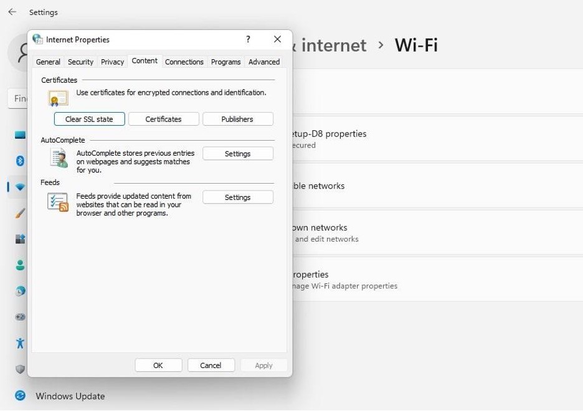Select the Programs tab
583x411 pixels.
(225, 62)
